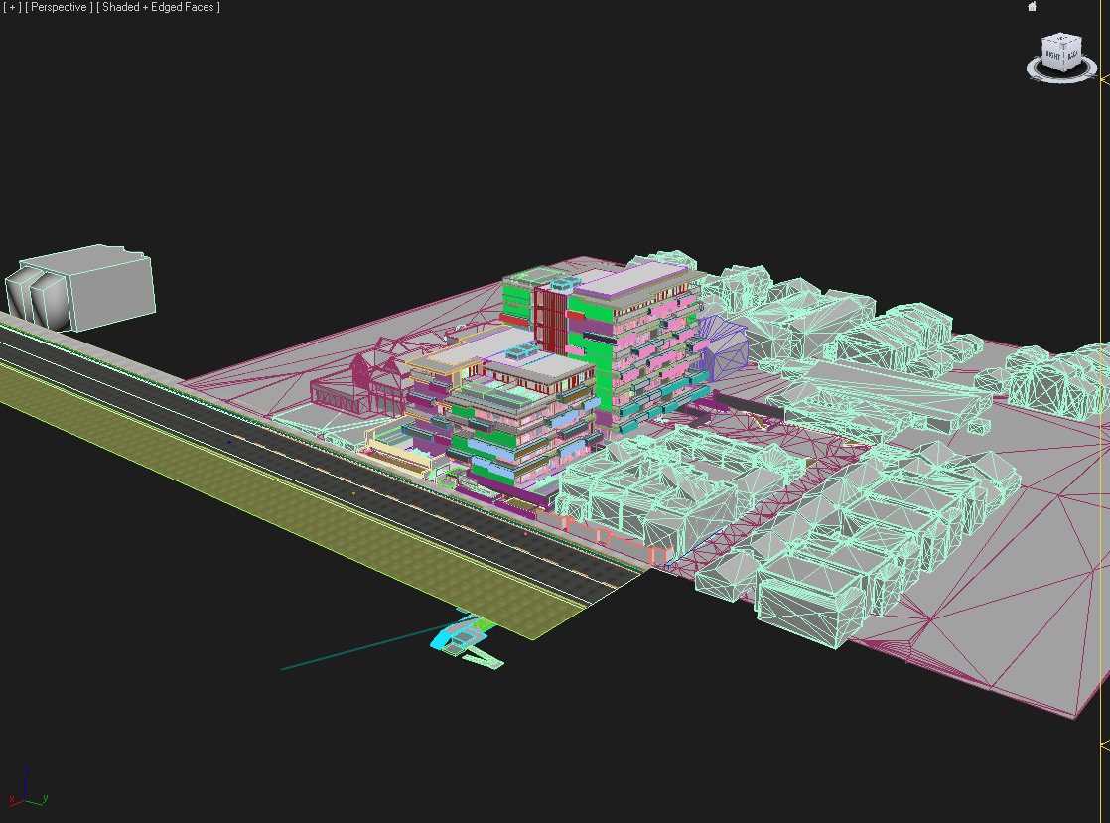
Task: Click the Top face of the ViewCube
Action: pos(1063,38)
